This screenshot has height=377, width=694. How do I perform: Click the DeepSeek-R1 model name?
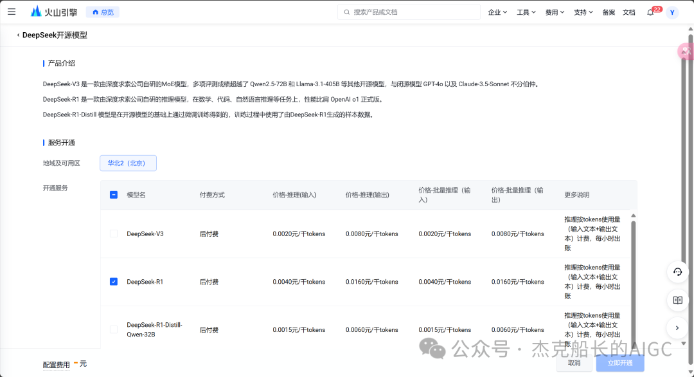[x=145, y=282]
